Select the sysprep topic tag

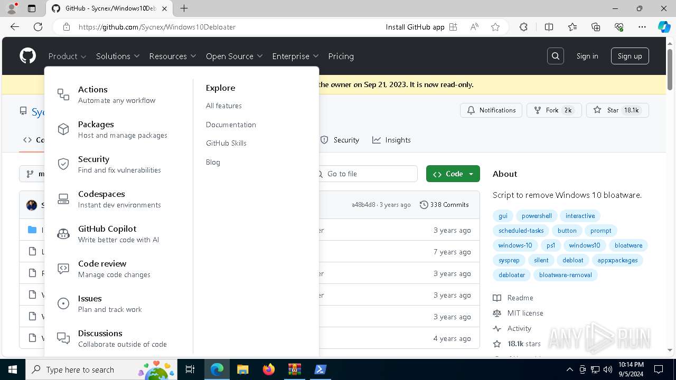pos(509,260)
